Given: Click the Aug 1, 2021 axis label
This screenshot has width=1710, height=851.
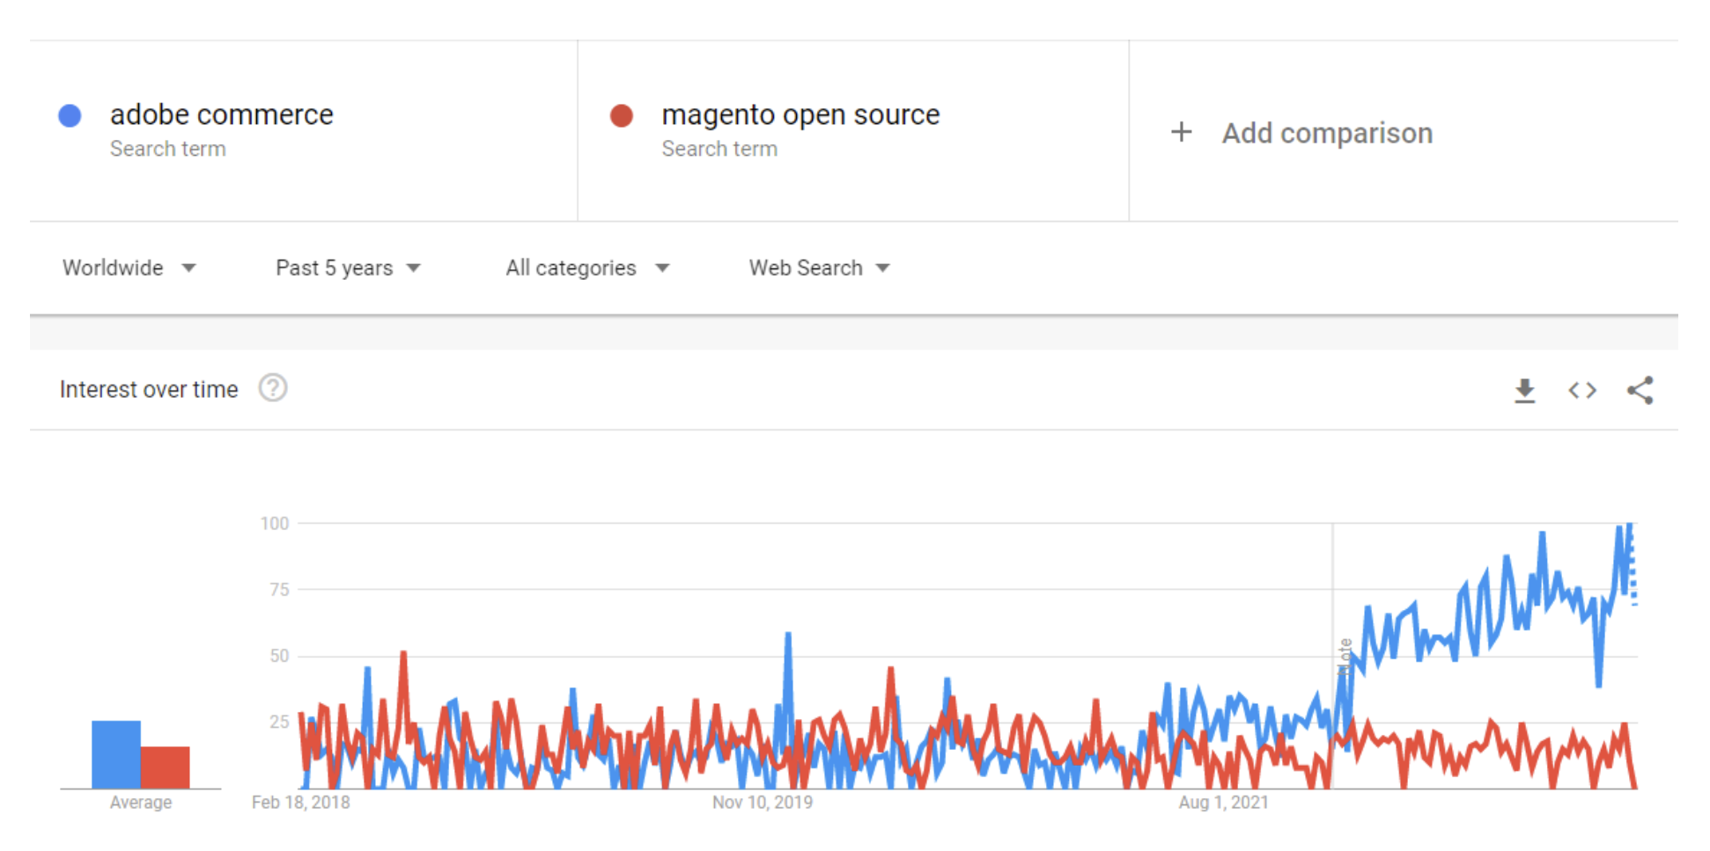Looking at the screenshot, I should coord(1223,802).
